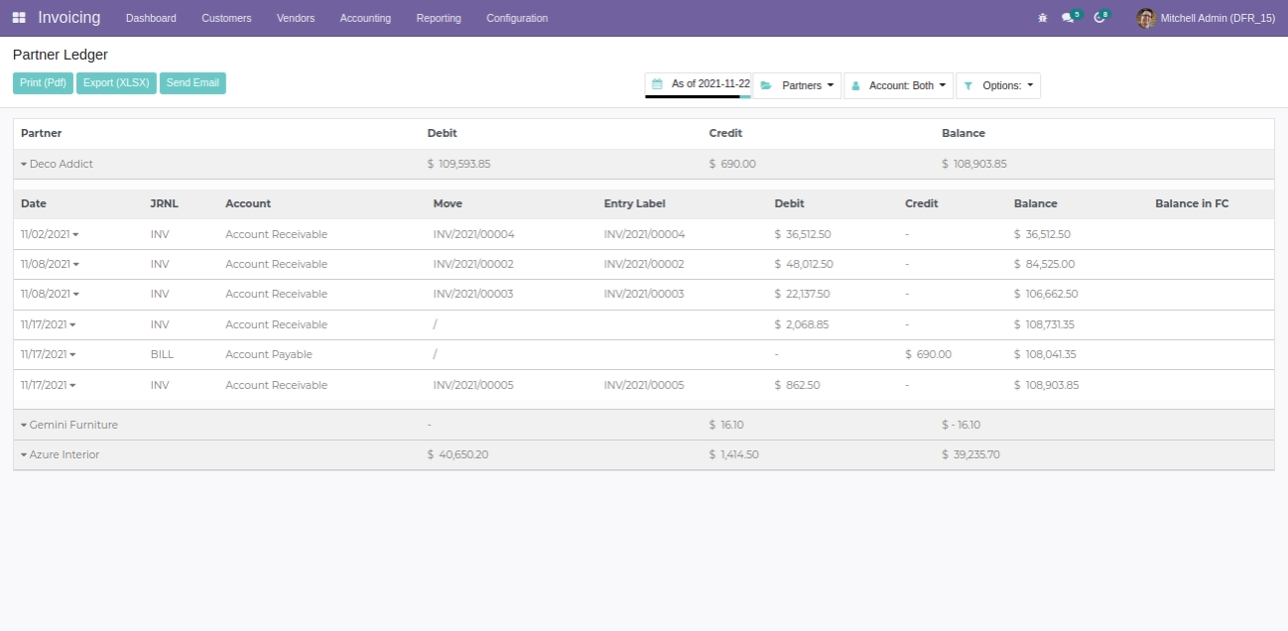Click the funnel icon beside Options
The width and height of the screenshot is (1288, 631).
pos(968,86)
